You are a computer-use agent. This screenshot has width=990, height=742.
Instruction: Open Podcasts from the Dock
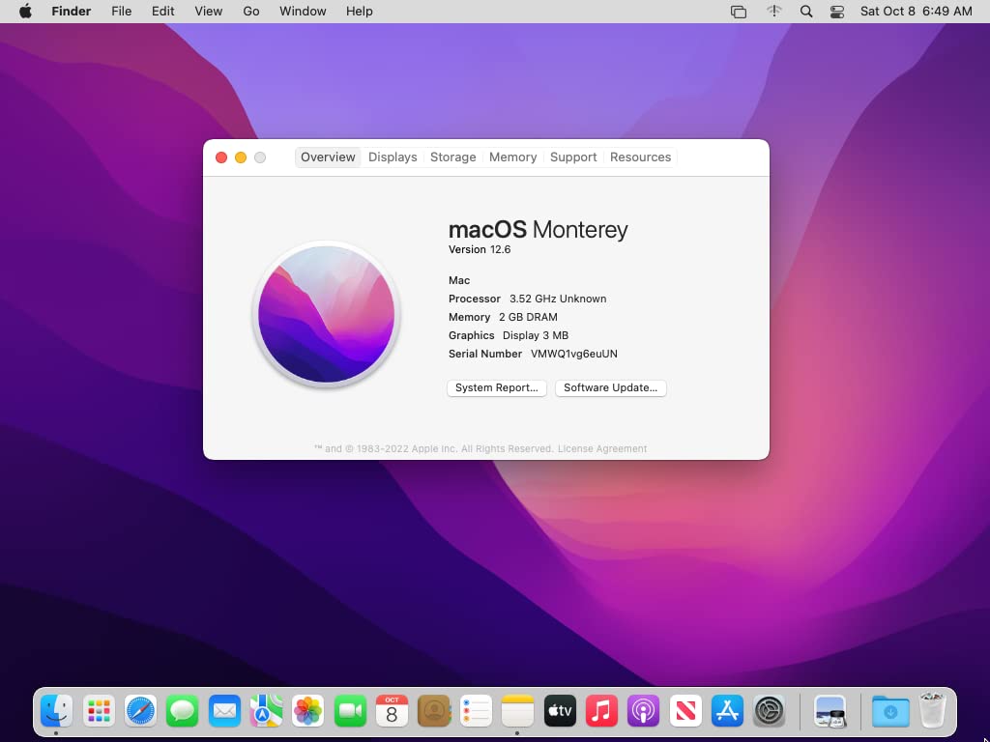[643, 711]
